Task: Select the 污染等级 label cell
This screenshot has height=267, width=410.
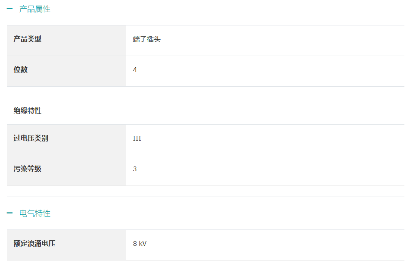Action: coord(66,170)
